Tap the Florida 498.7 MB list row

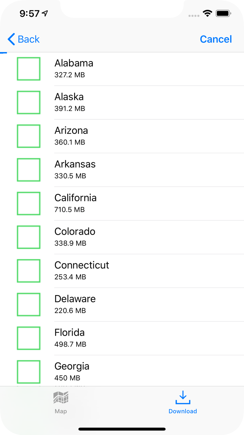click(139, 338)
